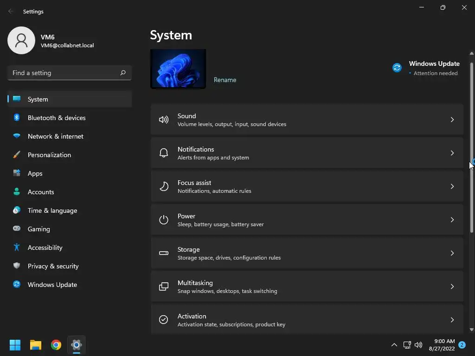Click the Bluetooth icon in sidebar
Viewport: 475px width, 356px height.
(17, 117)
